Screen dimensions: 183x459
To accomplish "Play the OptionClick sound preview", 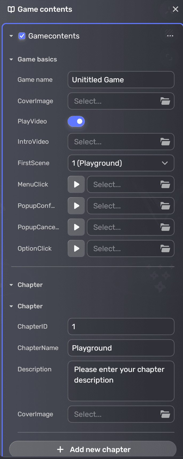I will (76, 248).
